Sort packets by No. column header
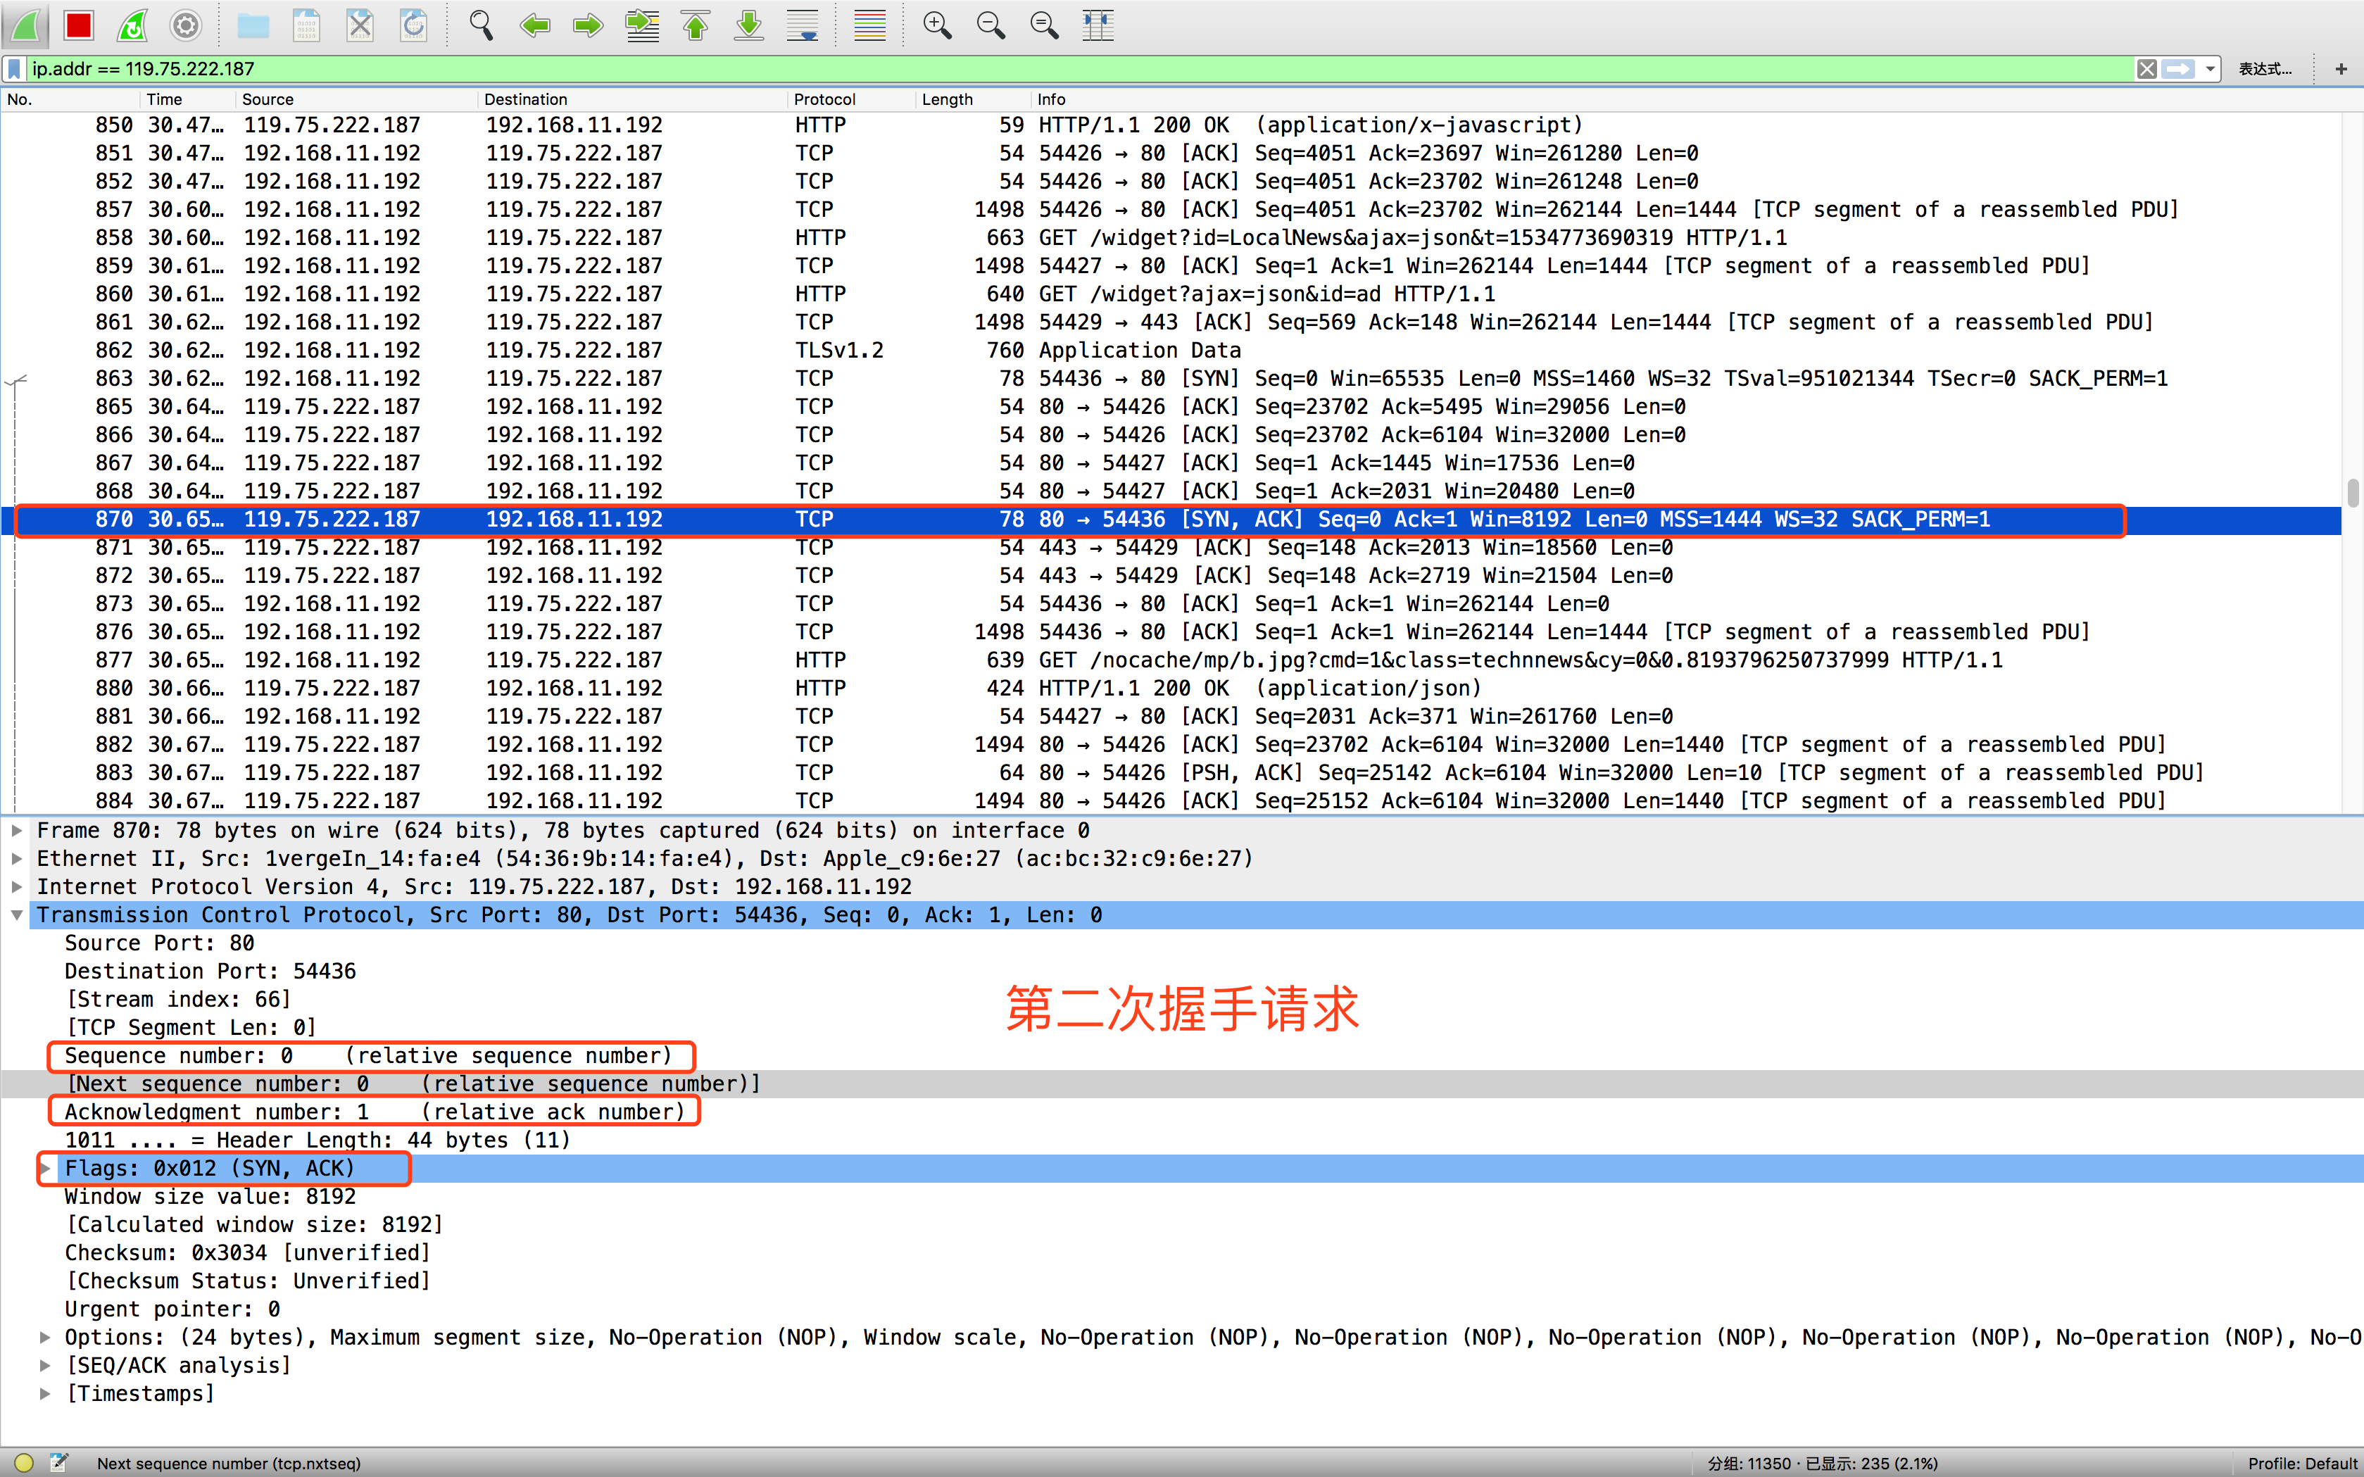Viewport: 2364px width, 1477px height. 70,100
